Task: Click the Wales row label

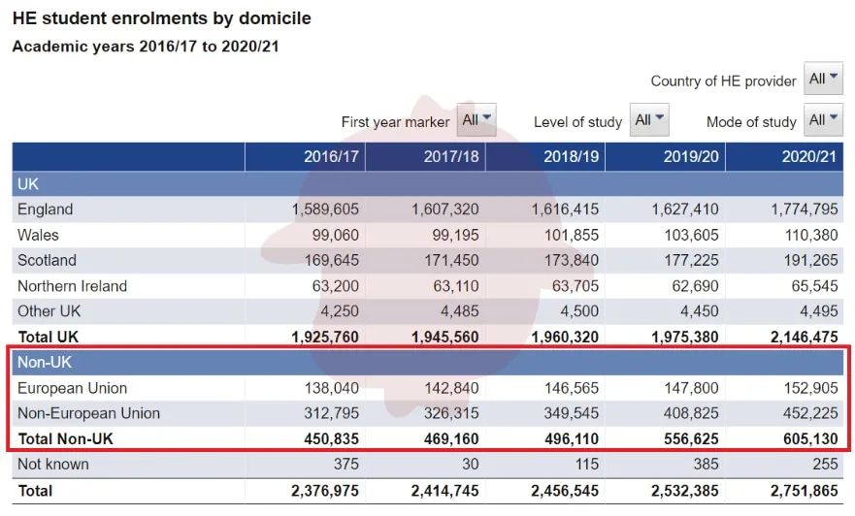Action: coord(38,235)
